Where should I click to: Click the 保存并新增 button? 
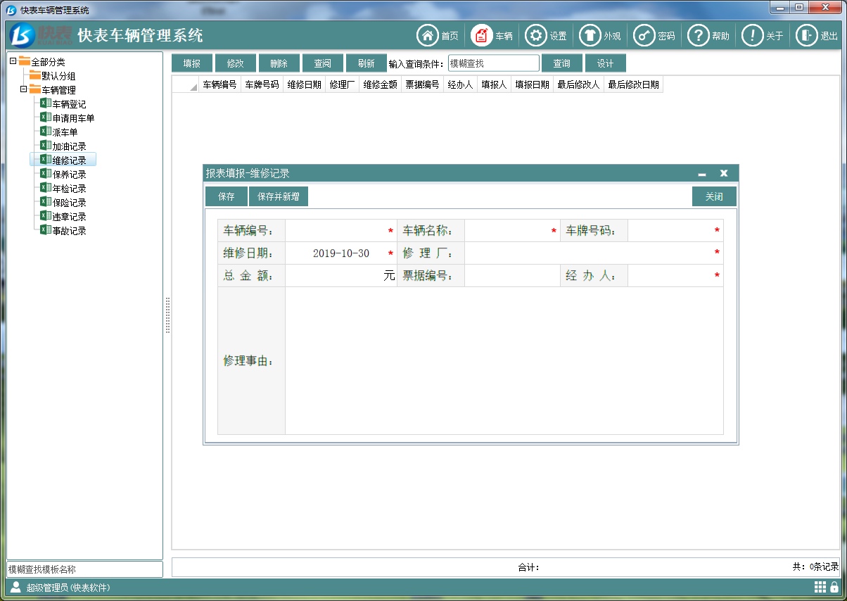278,197
